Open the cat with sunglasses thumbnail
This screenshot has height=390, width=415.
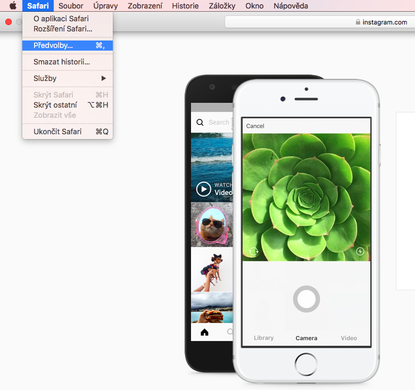(212, 225)
